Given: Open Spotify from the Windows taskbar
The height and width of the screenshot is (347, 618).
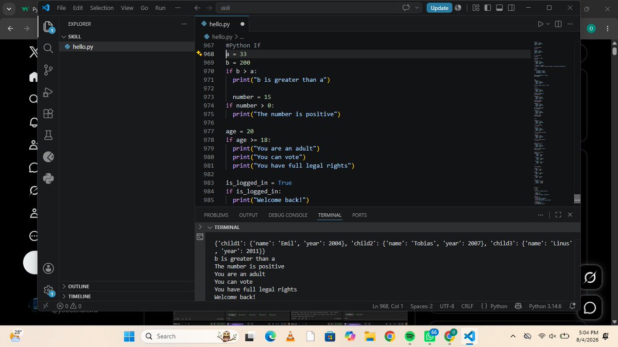Looking at the screenshot, I should [409, 336].
